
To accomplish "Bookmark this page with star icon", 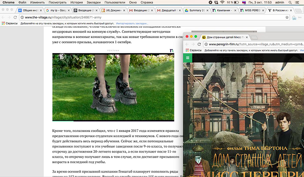I will tap(287, 17).
